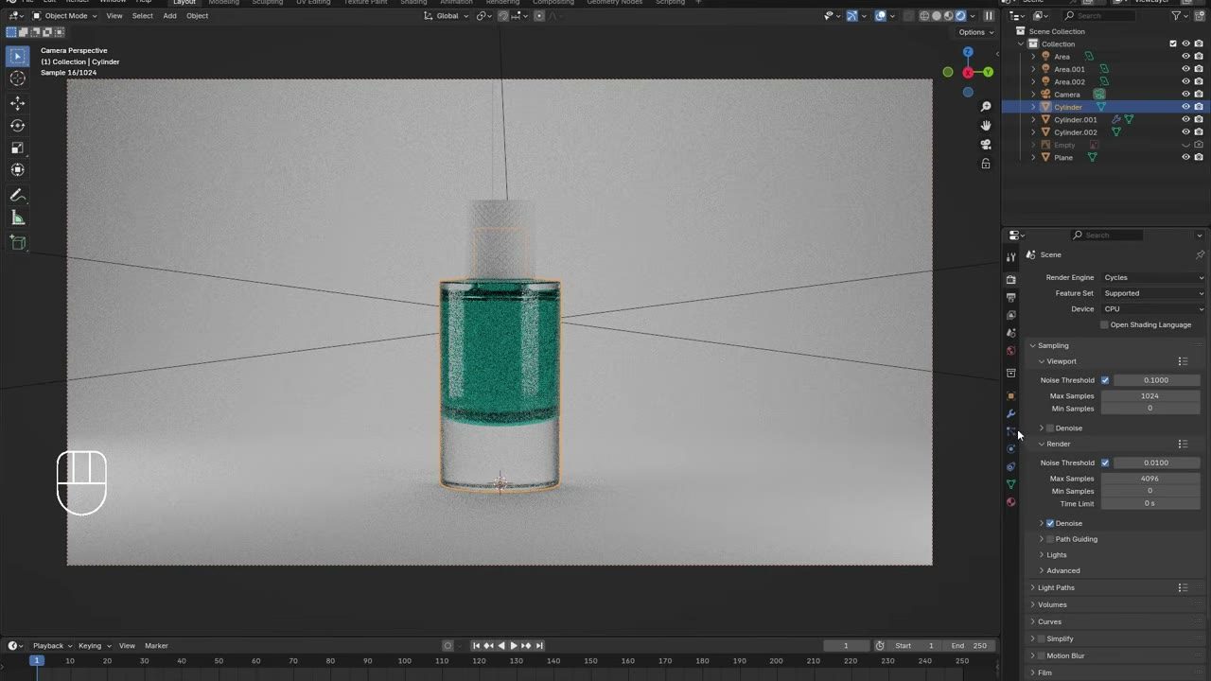The width and height of the screenshot is (1211, 681).
Task: Hide Cylinder.001 with its eye icon
Action: click(1185, 119)
